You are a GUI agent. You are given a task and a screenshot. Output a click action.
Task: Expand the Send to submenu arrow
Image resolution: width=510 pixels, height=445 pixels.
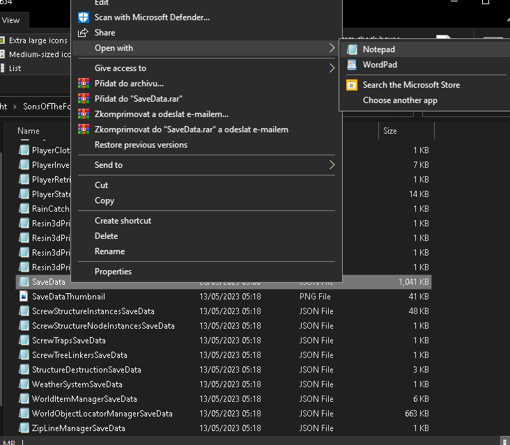click(332, 165)
